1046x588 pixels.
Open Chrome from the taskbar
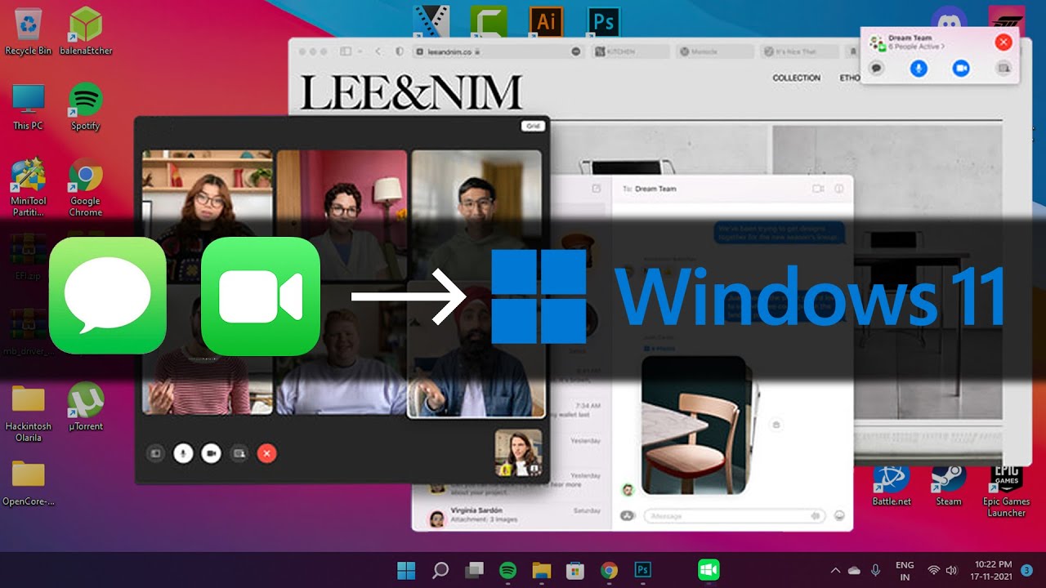tap(609, 570)
